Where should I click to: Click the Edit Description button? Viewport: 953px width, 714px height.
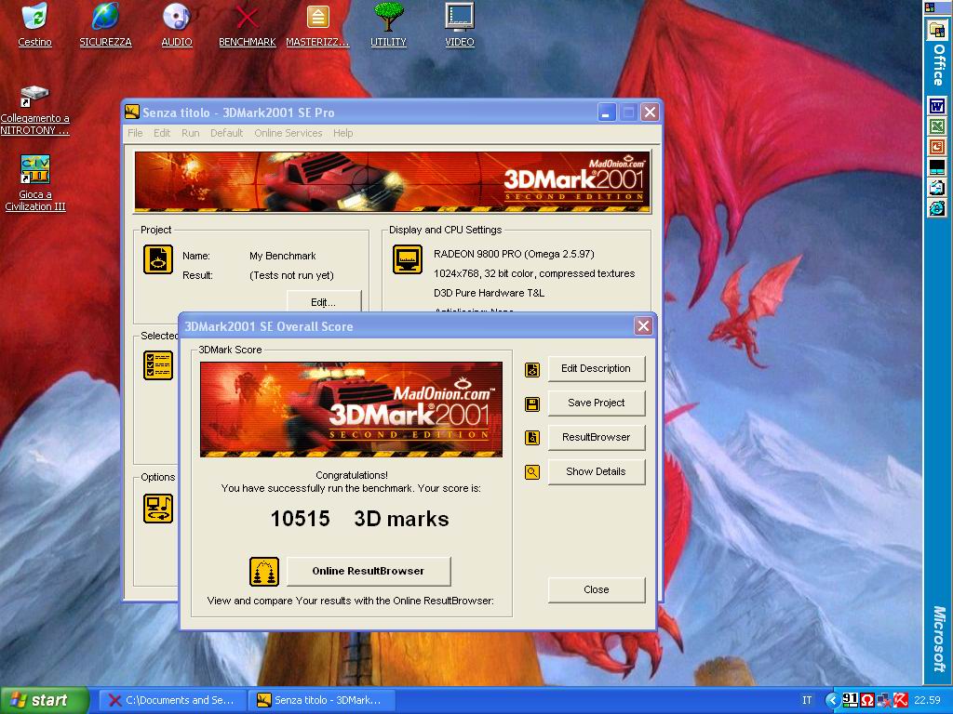597,368
